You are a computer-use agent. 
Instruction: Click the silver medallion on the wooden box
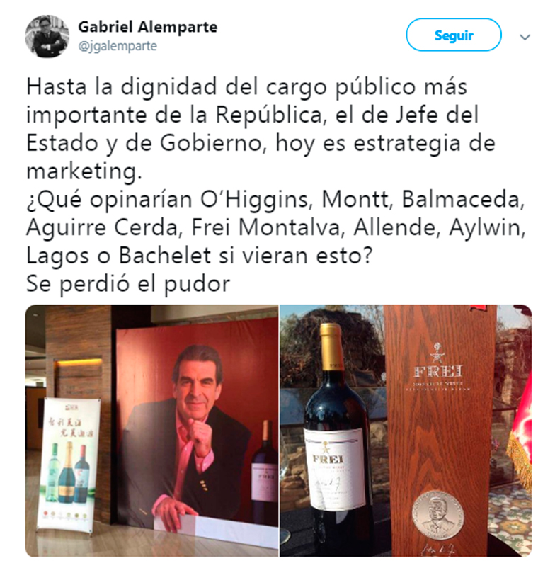click(437, 516)
